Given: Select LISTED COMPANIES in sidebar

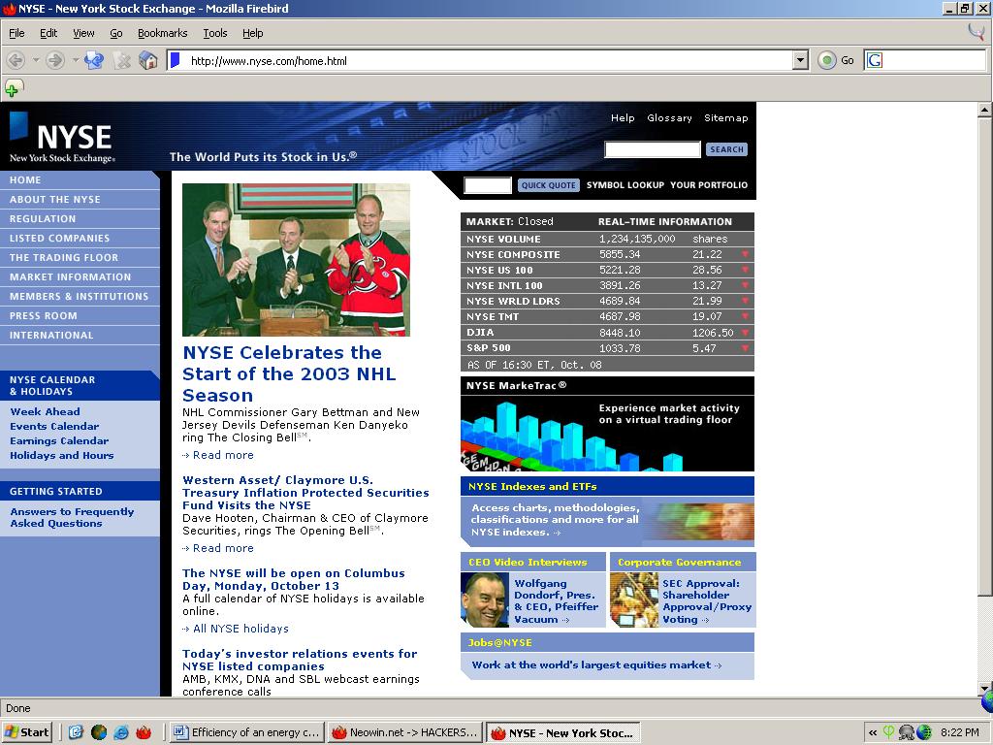Looking at the screenshot, I should tap(80, 239).
